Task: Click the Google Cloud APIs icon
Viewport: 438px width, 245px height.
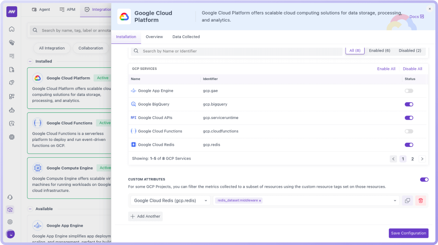Action: click(x=133, y=117)
